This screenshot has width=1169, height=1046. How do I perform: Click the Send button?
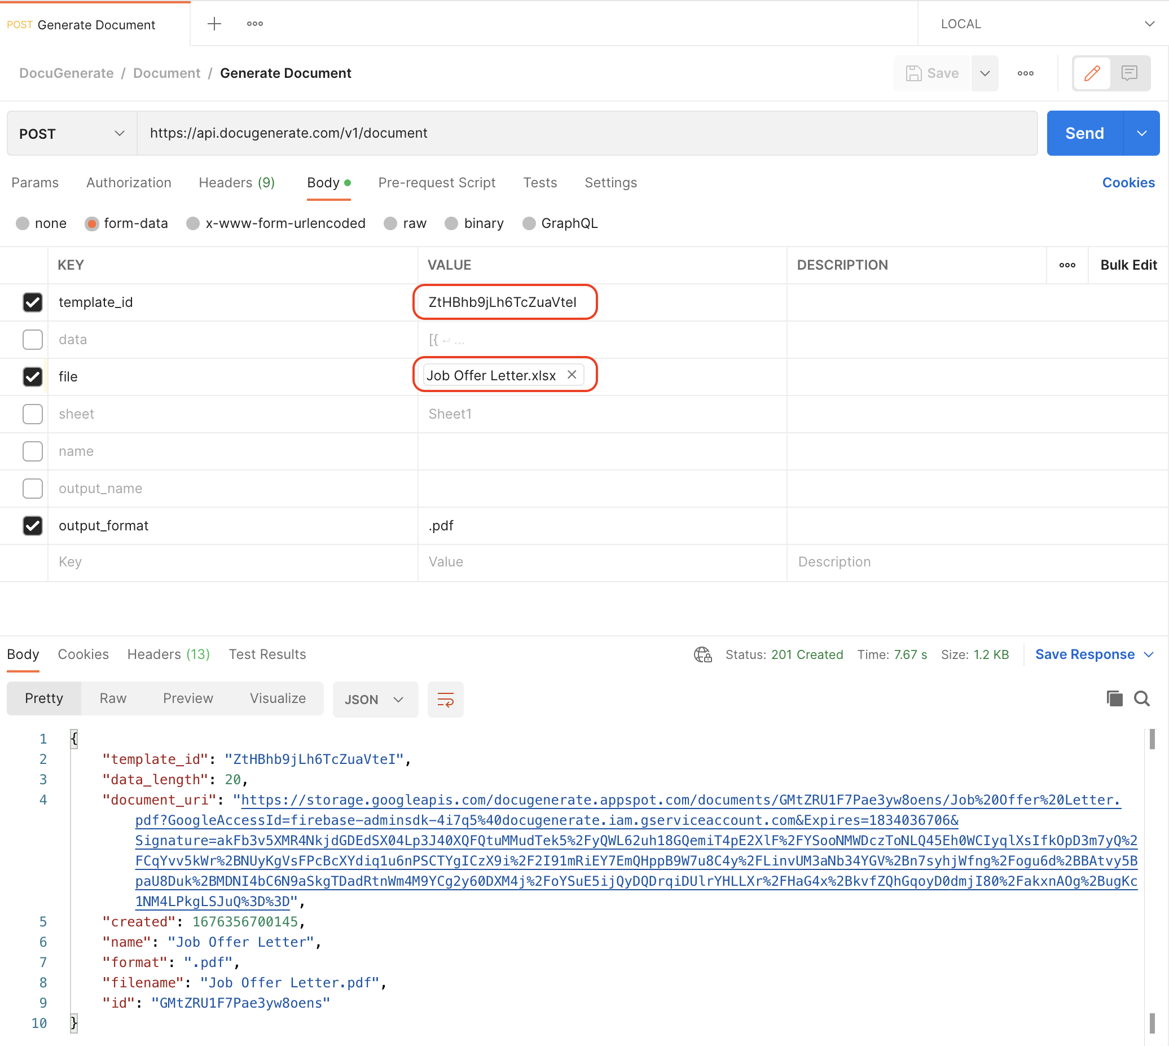1084,133
